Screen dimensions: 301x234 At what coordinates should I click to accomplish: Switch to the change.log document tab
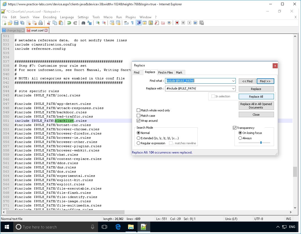tap(13, 30)
